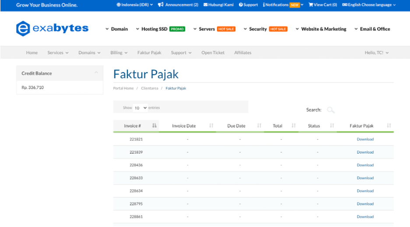The width and height of the screenshot is (410, 227).
Task: Expand the Security menu
Action: (266, 29)
